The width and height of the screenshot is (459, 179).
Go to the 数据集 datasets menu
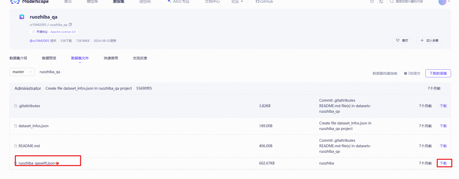[119, 2]
